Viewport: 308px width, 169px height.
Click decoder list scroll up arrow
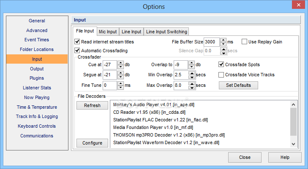click(x=294, y=105)
